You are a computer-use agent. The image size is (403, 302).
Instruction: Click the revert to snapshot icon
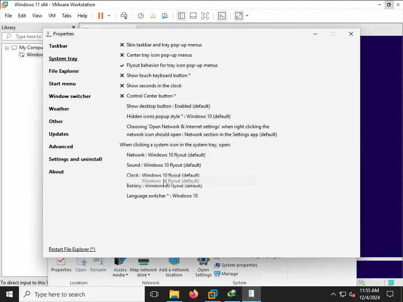tap(153, 16)
